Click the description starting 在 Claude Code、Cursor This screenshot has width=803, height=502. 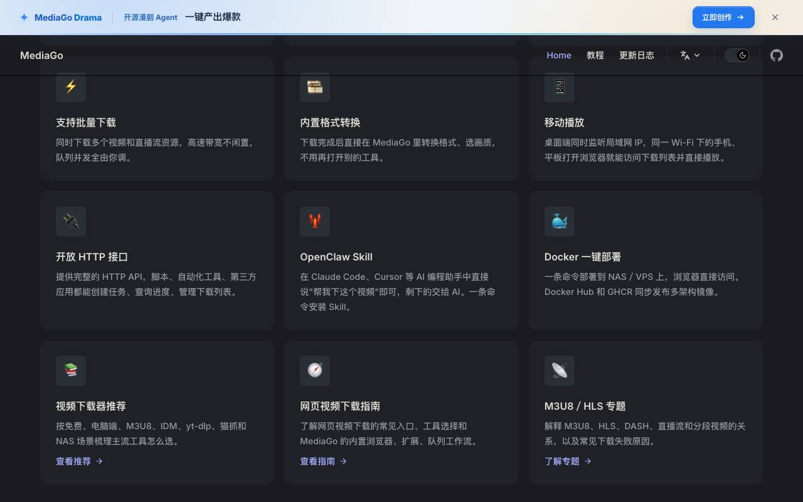click(x=398, y=292)
